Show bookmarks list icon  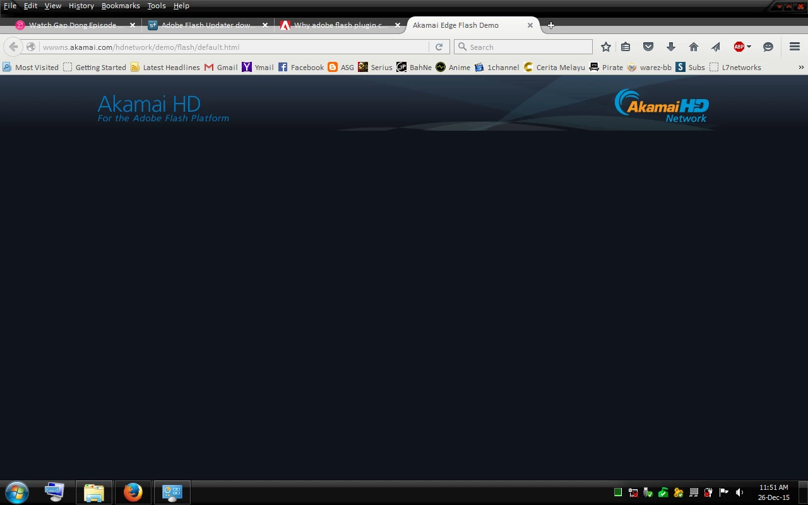click(626, 47)
